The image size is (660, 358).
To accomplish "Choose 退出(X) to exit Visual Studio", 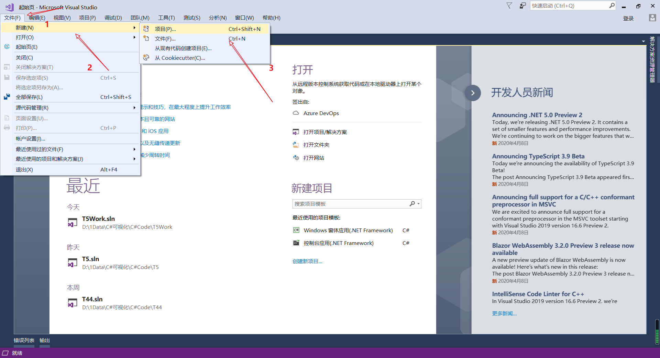I will 70,169.
